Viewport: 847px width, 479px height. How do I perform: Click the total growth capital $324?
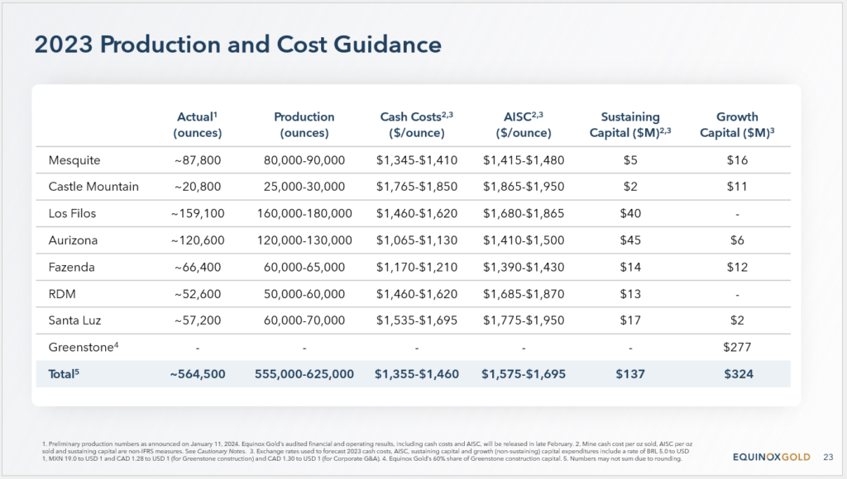tap(739, 374)
